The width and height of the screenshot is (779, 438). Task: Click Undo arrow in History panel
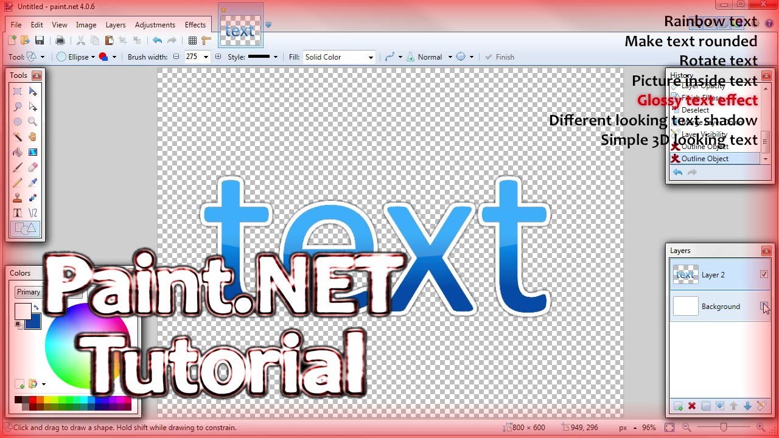click(x=677, y=173)
